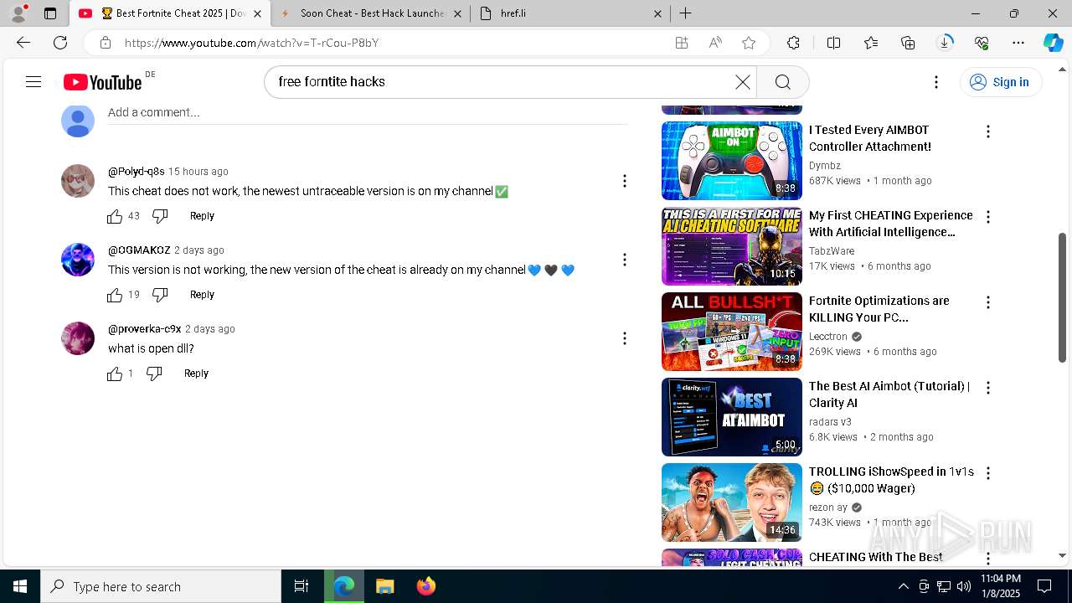
Task: Like the @proverka-c9x comment
Action: pos(115,374)
